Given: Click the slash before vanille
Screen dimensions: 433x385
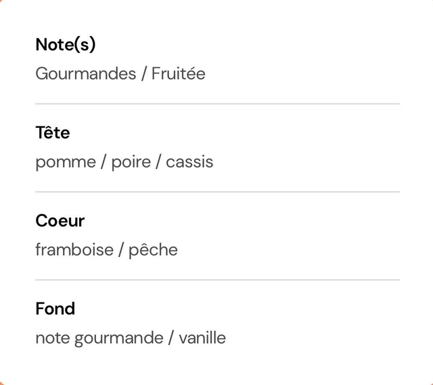Looking at the screenshot, I should coord(171,338).
